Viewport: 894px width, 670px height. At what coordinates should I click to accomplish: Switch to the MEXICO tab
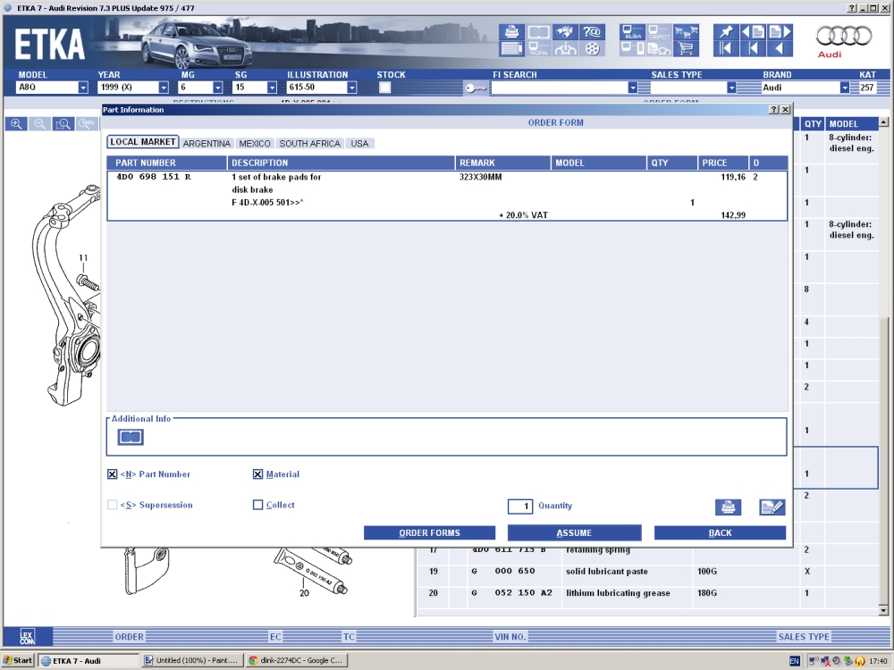[x=254, y=144]
